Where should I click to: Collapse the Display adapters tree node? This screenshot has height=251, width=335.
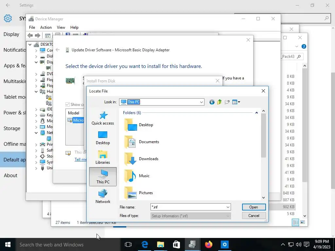point(36,62)
